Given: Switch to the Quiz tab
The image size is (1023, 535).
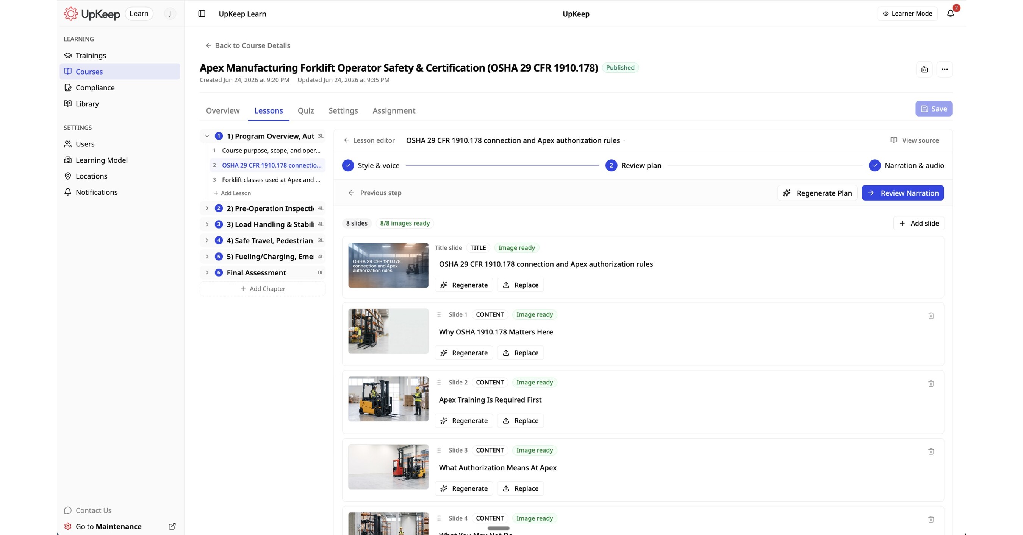Looking at the screenshot, I should point(306,110).
